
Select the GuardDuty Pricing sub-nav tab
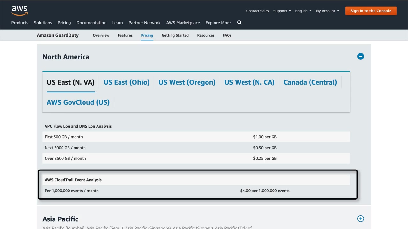(x=147, y=35)
